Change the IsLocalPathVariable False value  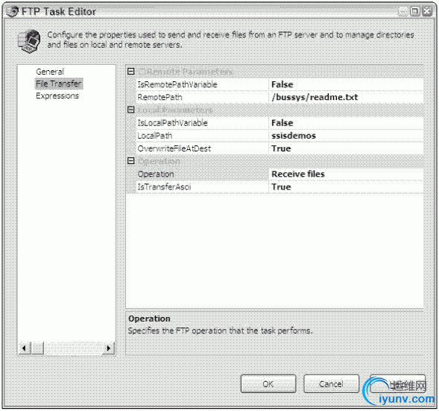pos(346,123)
